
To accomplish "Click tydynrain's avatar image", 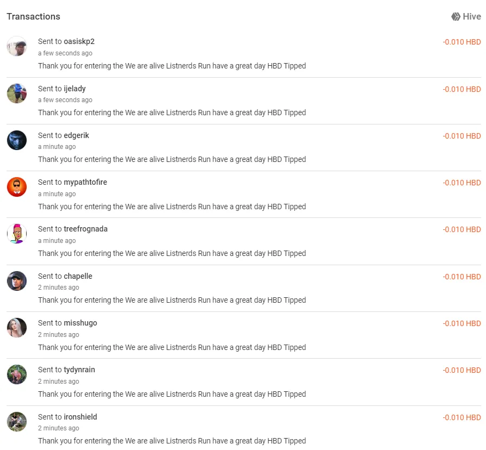I will coord(17,374).
